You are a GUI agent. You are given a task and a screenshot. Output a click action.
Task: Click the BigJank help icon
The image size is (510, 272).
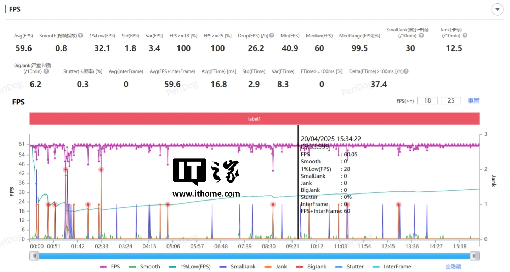46,71
